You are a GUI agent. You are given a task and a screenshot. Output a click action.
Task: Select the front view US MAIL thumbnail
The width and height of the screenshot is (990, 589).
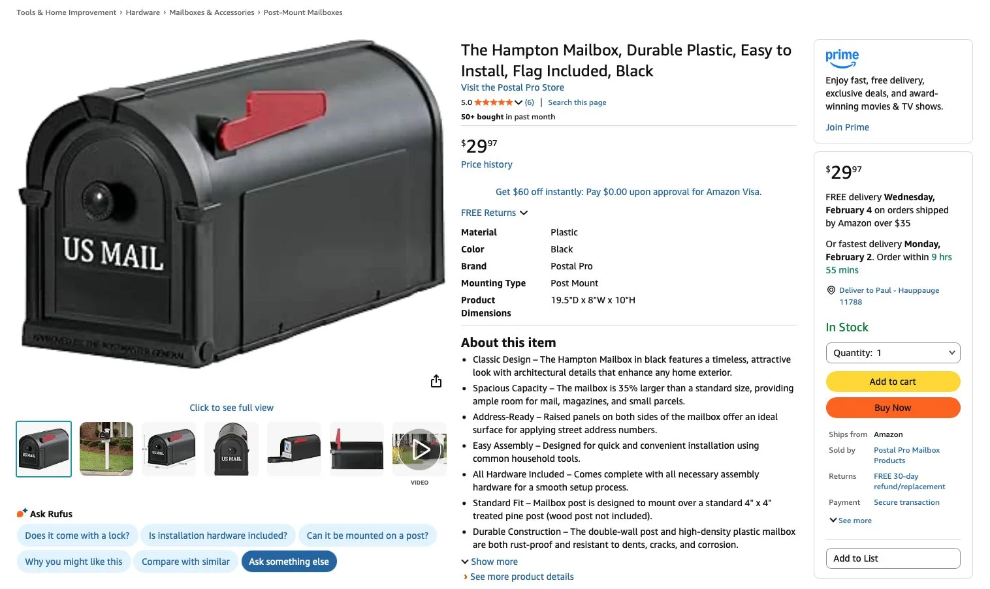click(x=232, y=449)
